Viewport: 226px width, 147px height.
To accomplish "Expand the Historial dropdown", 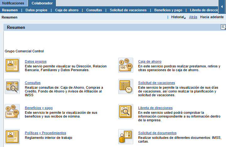I will coord(178,17).
